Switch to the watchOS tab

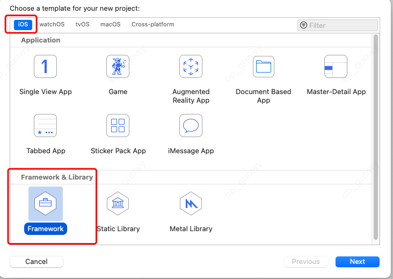(x=52, y=24)
